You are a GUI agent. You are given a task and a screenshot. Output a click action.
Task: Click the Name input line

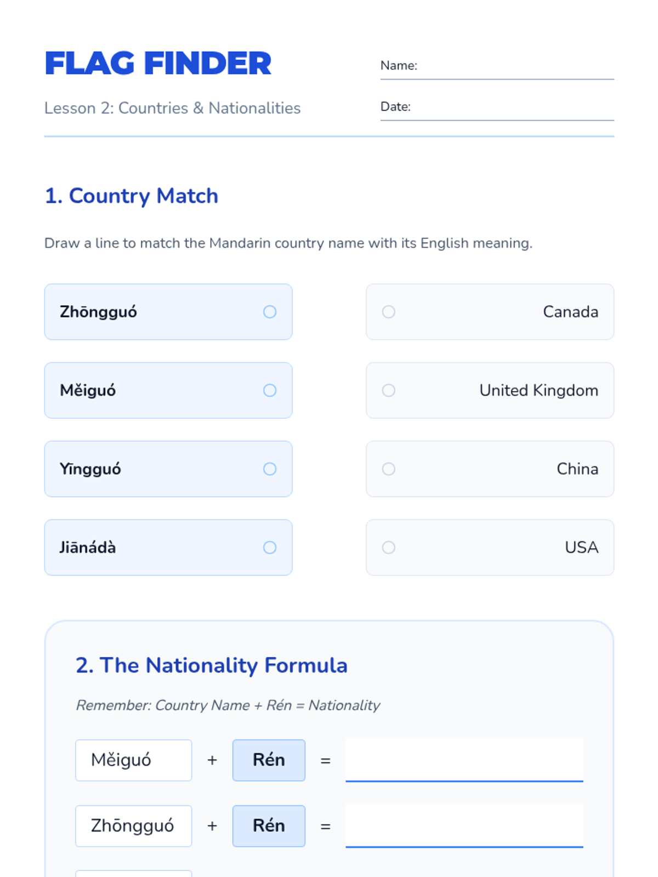click(514, 68)
